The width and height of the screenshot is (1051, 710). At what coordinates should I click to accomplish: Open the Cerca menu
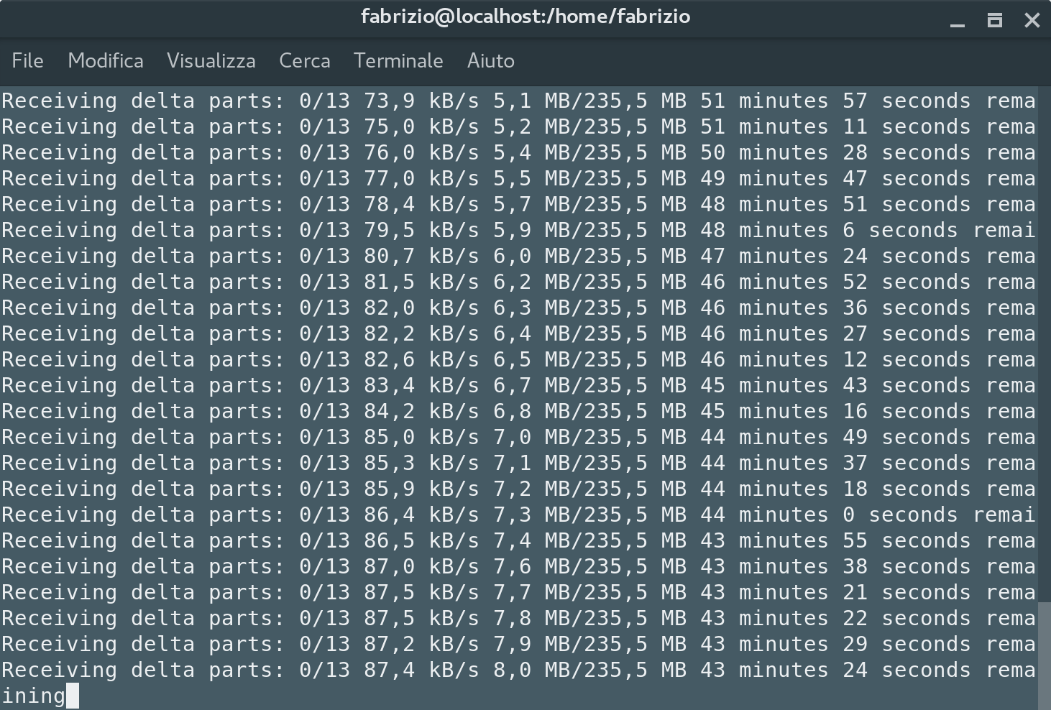pyautogui.click(x=304, y=61)
